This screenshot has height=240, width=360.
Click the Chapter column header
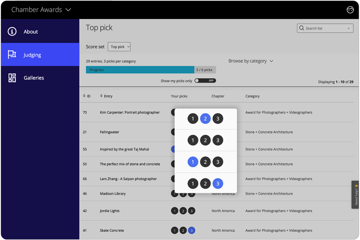point(218,96)
